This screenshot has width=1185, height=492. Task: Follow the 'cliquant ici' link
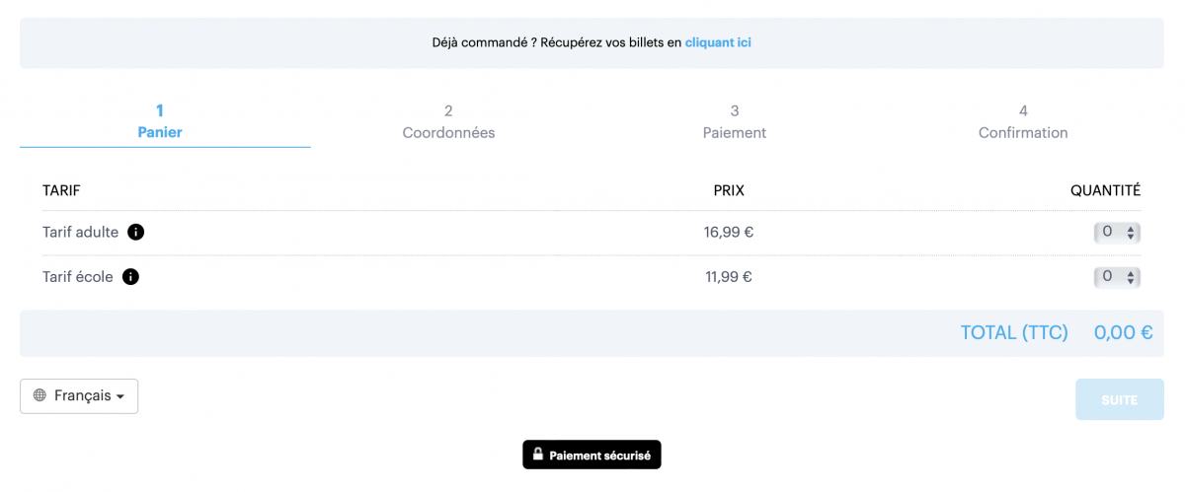(718, 42)
